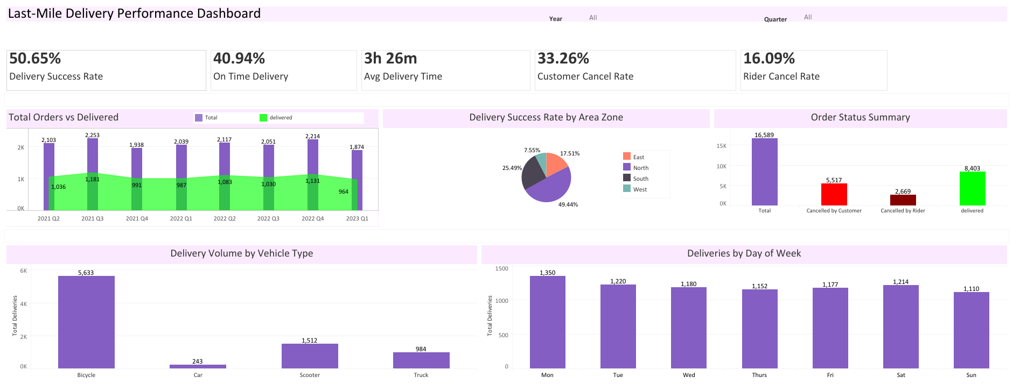Select the South legend color square

627,178
